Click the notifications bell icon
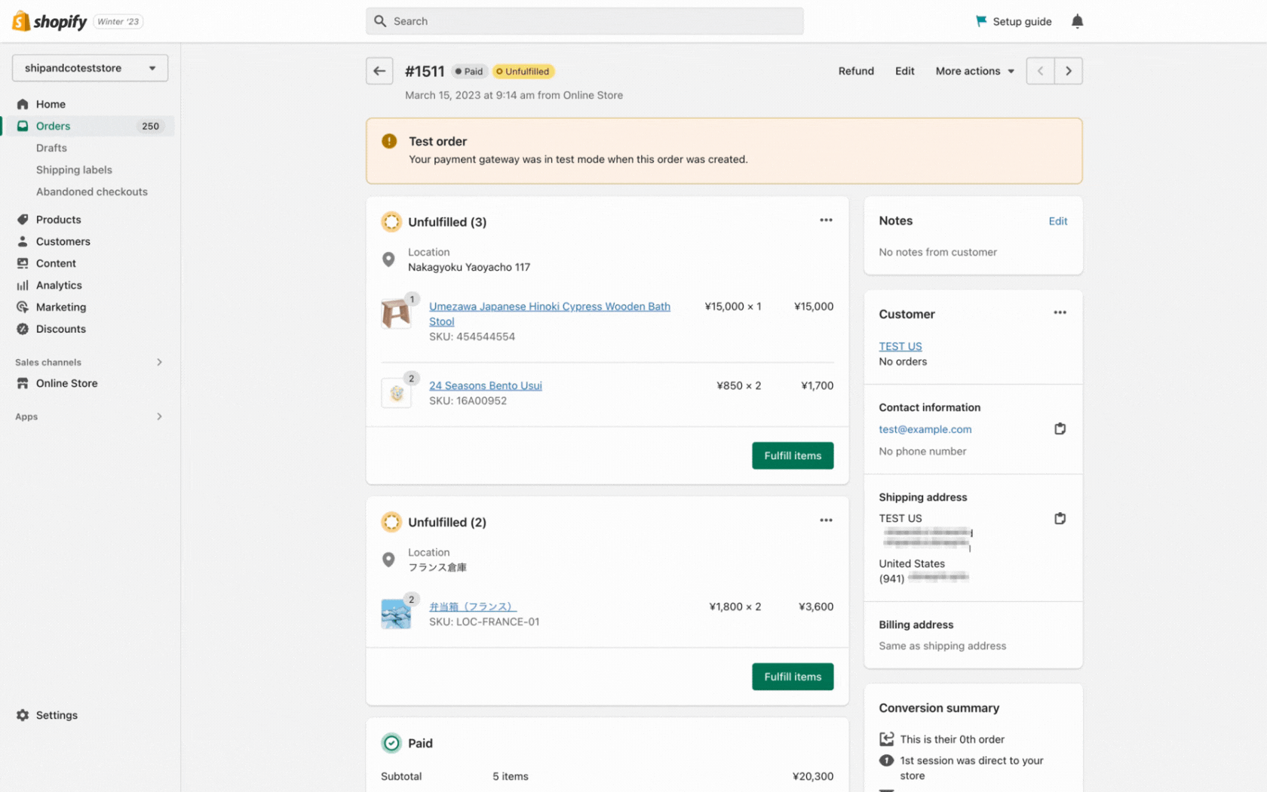Image resolution: width=1267 pixels, height=792 pixels. (x=1077, y=21)
